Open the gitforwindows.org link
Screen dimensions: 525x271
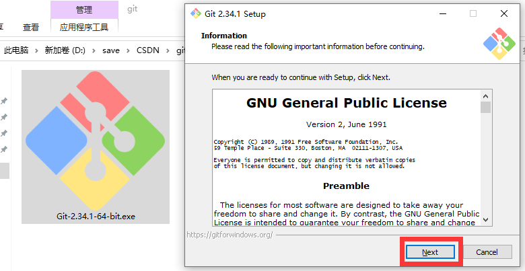click(230, 235)
